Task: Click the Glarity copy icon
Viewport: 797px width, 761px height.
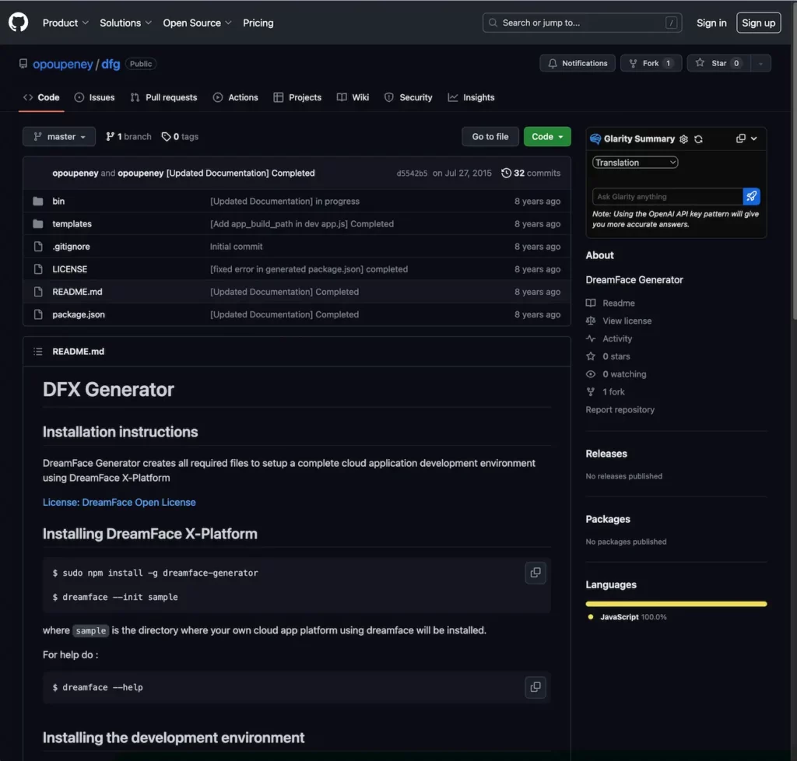Action: (739, 138)
